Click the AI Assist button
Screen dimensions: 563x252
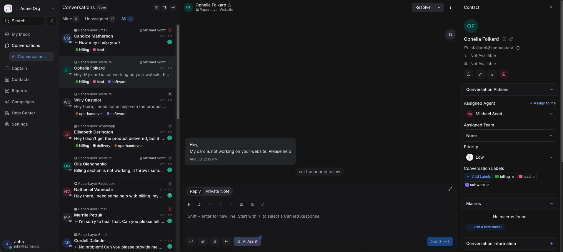click(247, 241)
